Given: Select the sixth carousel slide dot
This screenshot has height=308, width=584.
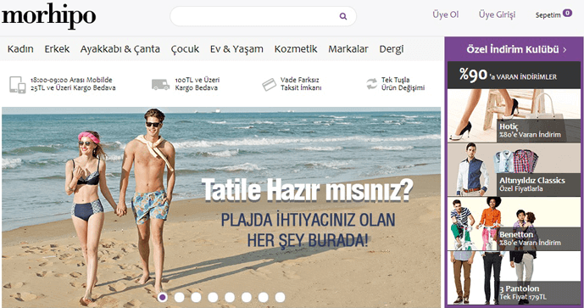Looking at the screenshot, I should pos(246,297).
